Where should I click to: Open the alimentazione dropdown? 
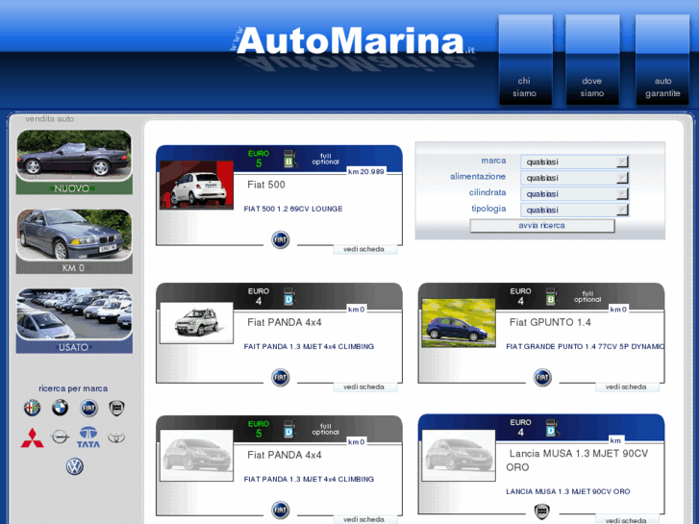574,178
